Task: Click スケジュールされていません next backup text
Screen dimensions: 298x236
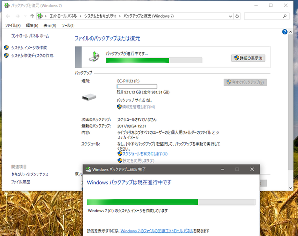Action: [137, 119]
